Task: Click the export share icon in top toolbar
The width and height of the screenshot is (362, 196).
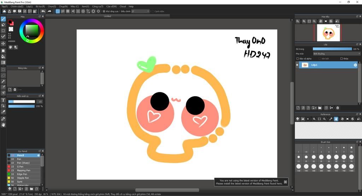Action: pos(10,11)
